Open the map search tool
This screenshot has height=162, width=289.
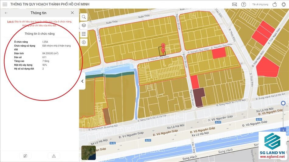point(84,17)
